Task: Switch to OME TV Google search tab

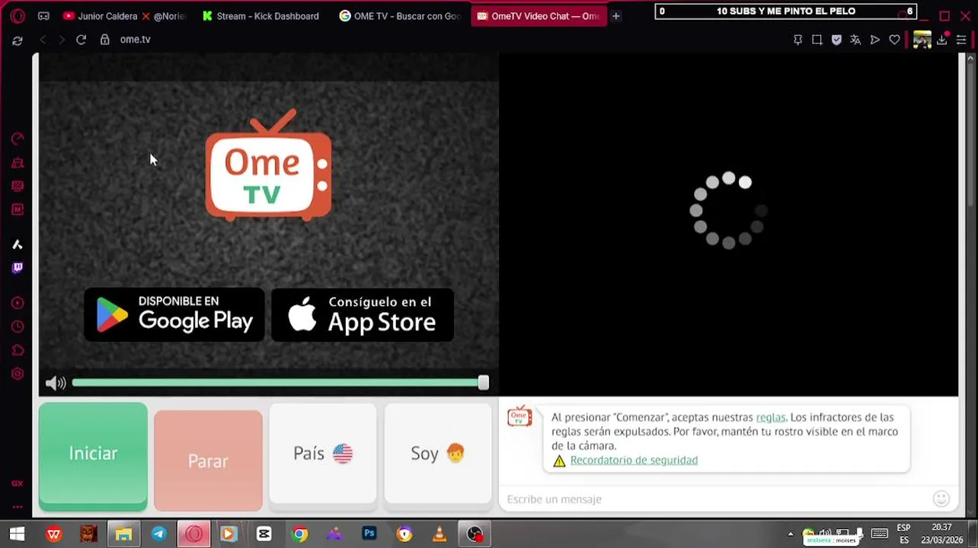Action: coord(401,16)
